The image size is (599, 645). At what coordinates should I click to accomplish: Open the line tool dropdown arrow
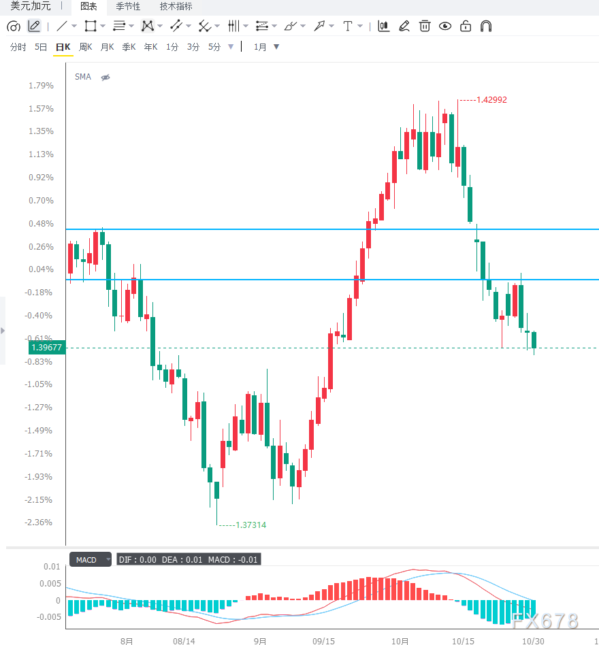point(74,27)
